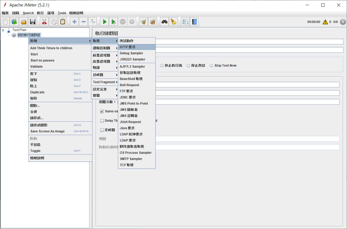
Task: Click the 迴圈次數 input field
Action: (247, 102)
